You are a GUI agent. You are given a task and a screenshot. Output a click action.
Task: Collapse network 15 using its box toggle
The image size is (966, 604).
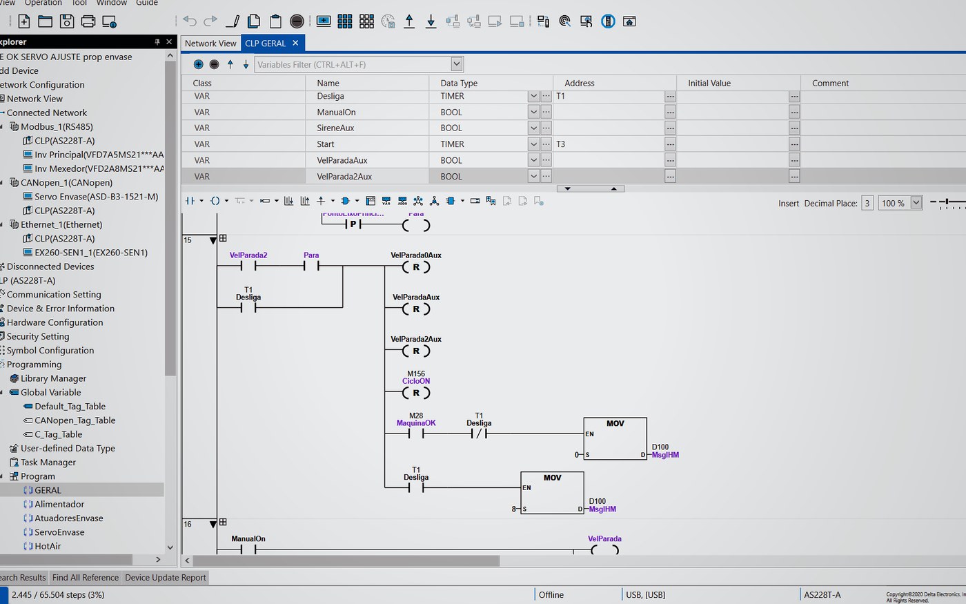click(223, 239)
